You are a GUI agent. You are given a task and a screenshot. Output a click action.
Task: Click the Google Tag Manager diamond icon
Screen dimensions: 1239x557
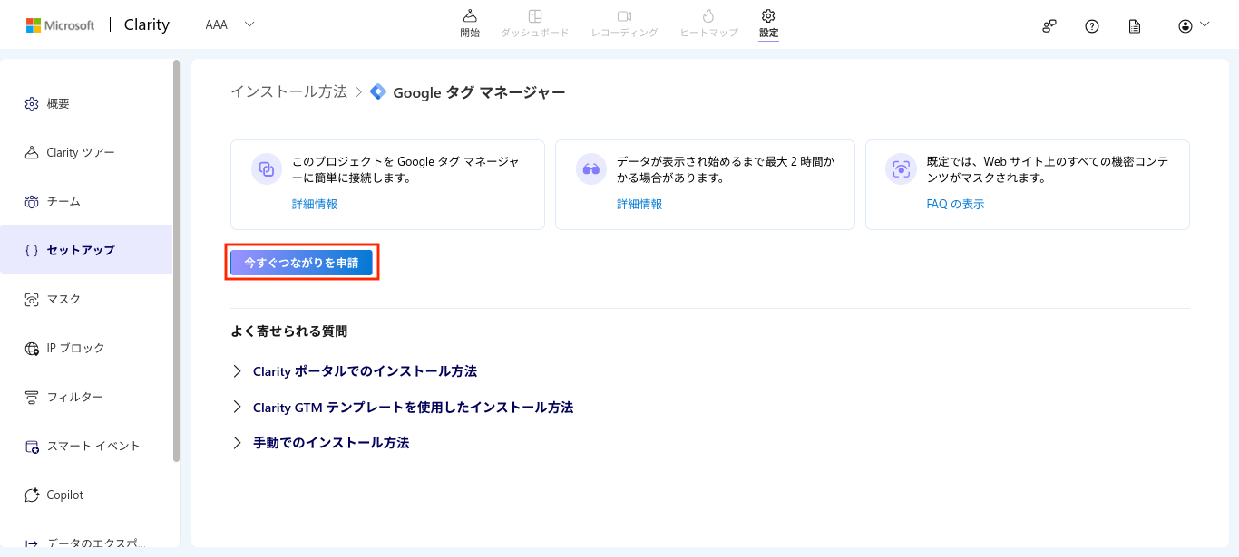coord(378,91)
